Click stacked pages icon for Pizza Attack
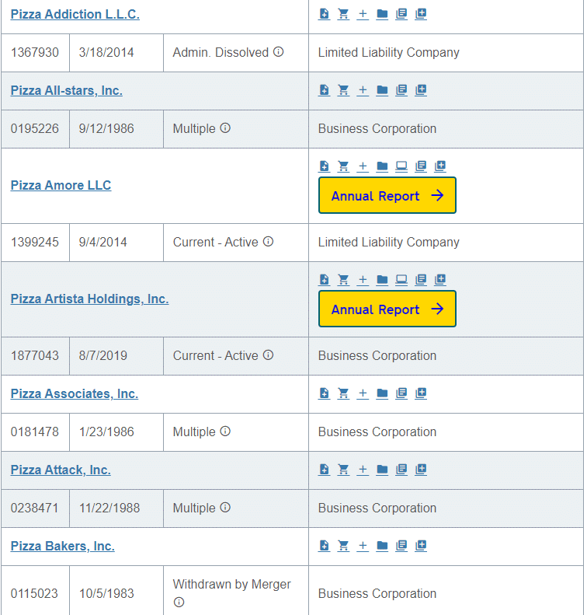Viewport: 587px width, 615px height. pyautogui.click(x=401, y=470)
